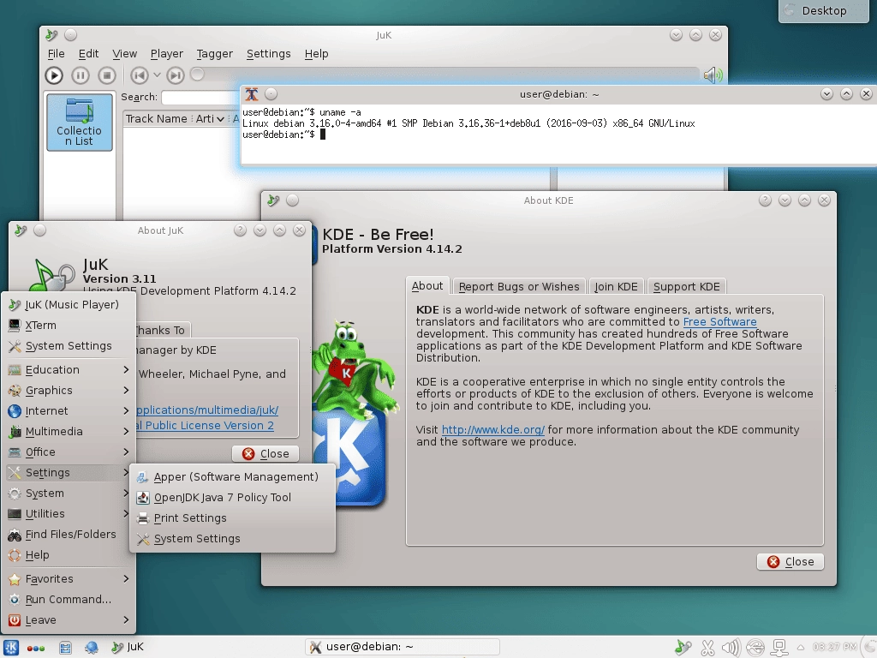Follow the Free Software link

719,322
